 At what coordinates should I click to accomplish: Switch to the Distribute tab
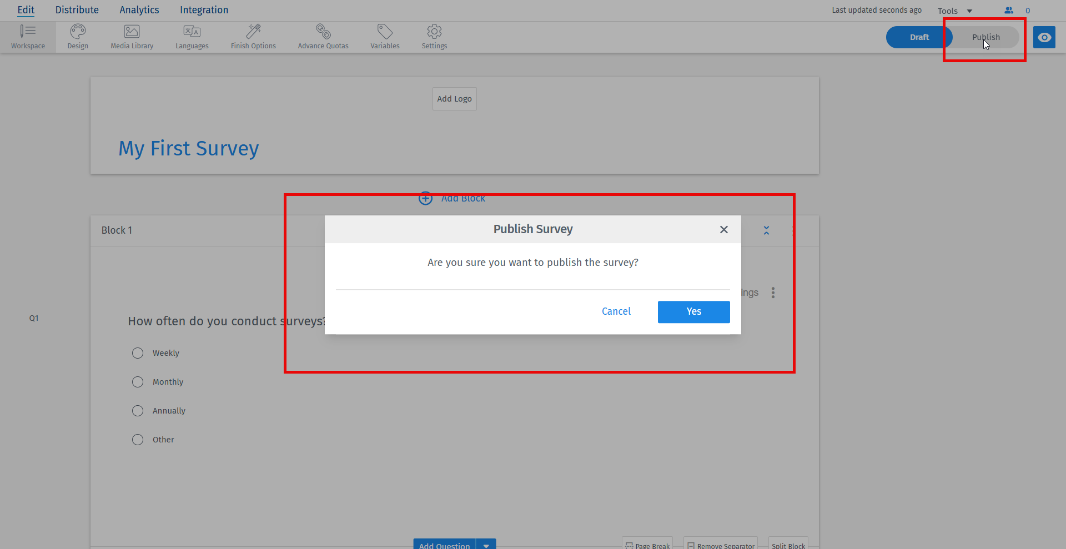pos(77,9)
